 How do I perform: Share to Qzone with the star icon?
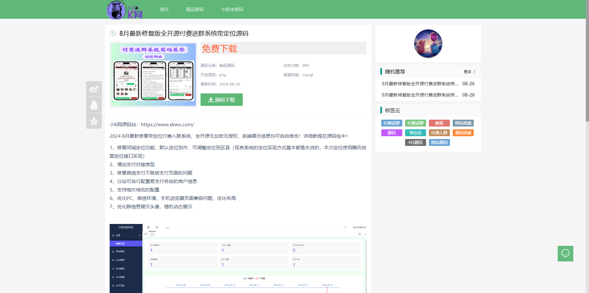pos(94,121)
